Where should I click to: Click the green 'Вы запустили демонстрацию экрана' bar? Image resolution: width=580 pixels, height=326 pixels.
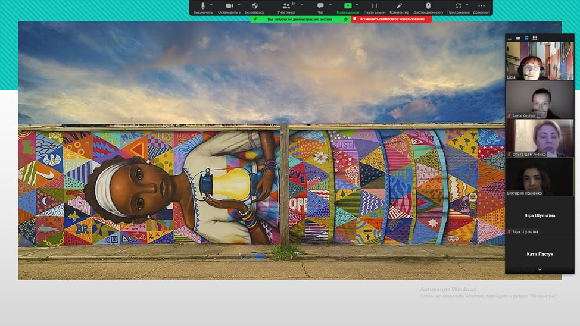point(300,19)
